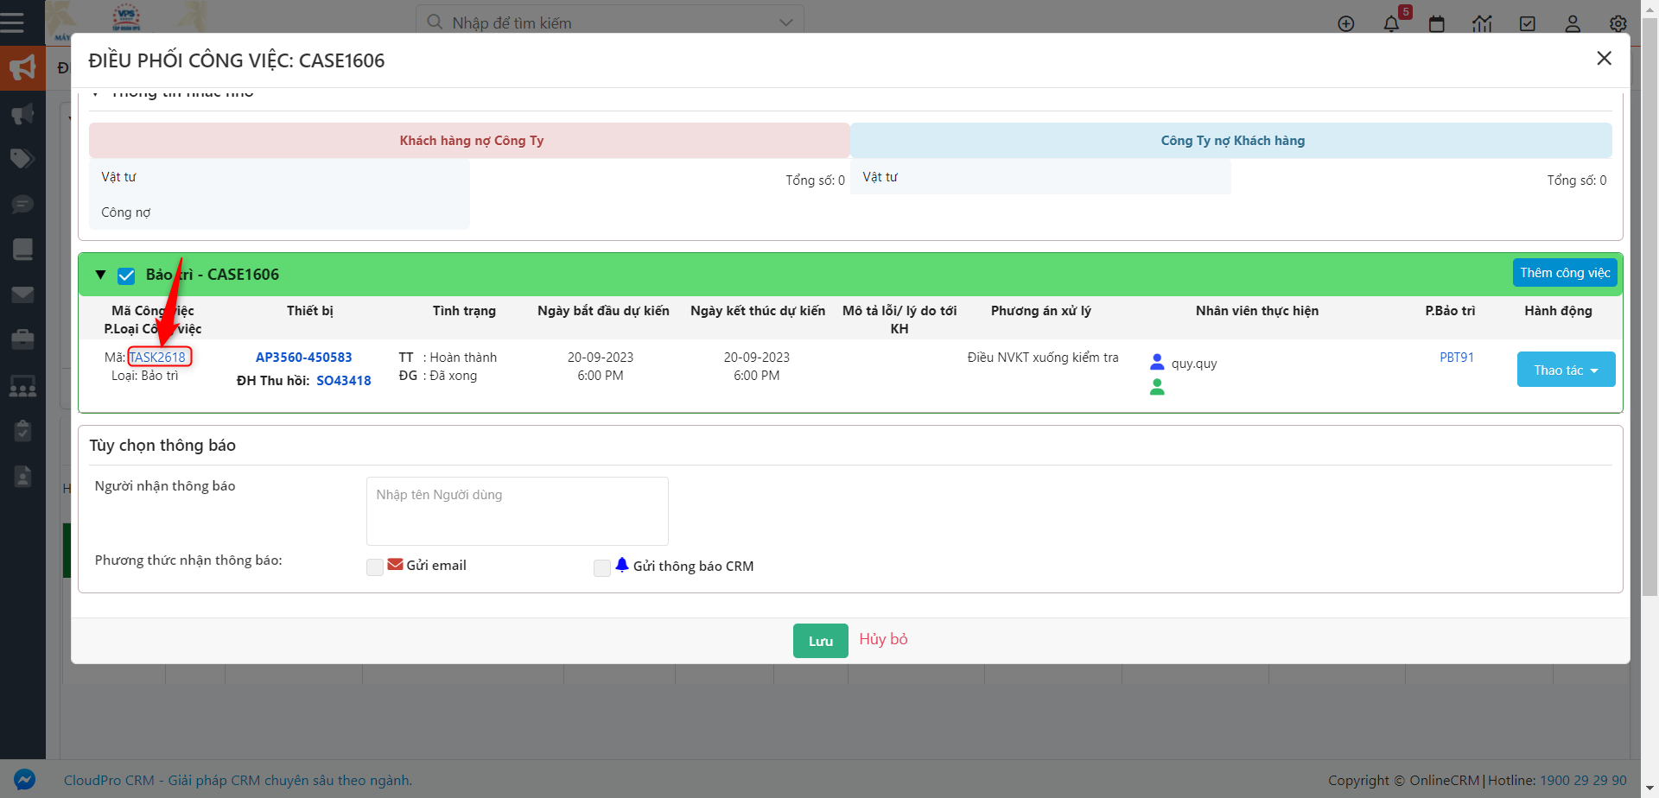Open the Thao tác dropdown
Image resolution: width=1659 pixels, height=798 pixels.
click(1566, 370)
